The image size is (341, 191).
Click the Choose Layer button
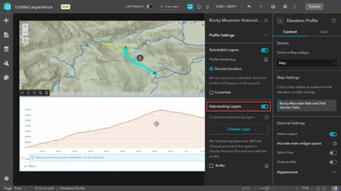[238, 129]
